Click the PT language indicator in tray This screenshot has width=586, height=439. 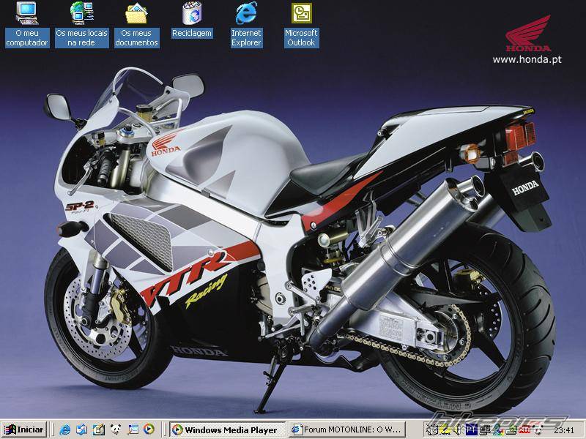click(472, 430)
